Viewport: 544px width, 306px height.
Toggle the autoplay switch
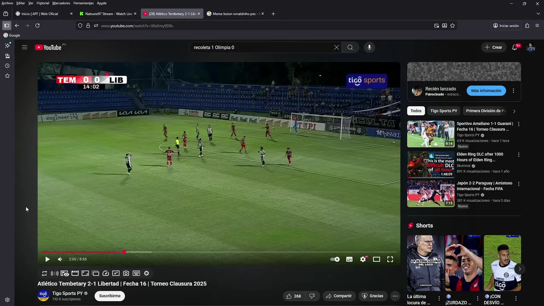click(x=335, y=259)
